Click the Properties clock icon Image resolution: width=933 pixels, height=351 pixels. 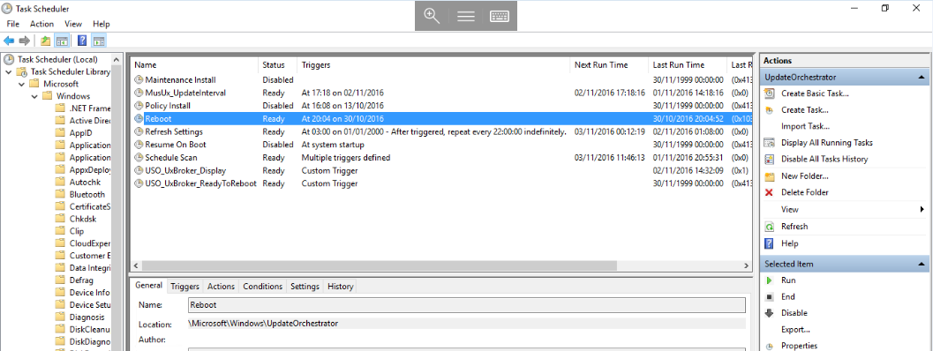coord(770,347)
